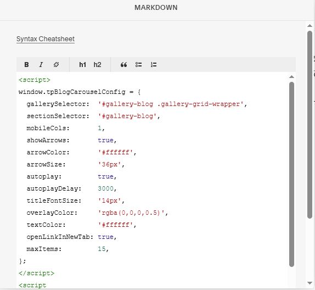Click the window.tpBlogCarouselConfig line

(80, 92)
